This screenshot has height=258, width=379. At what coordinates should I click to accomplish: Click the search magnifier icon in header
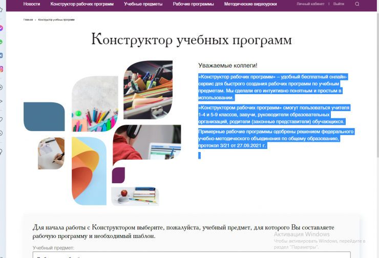[357, 4]
